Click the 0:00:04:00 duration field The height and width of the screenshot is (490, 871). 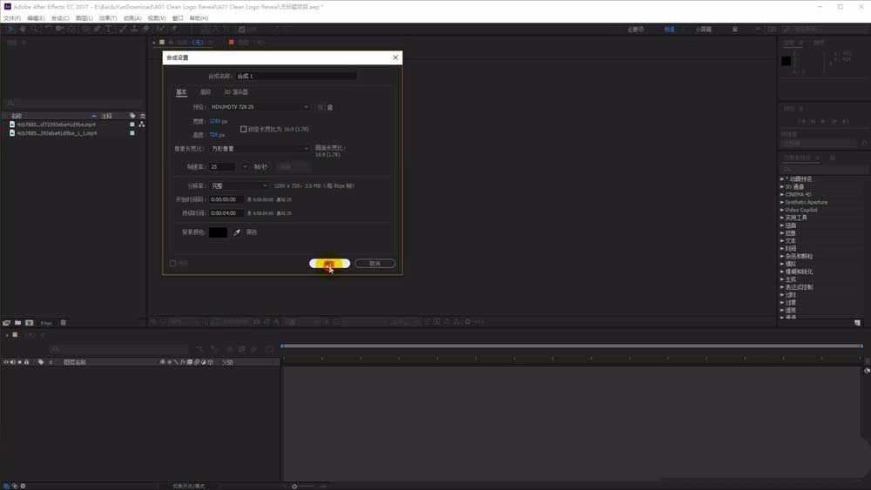[x=226, y=213]
